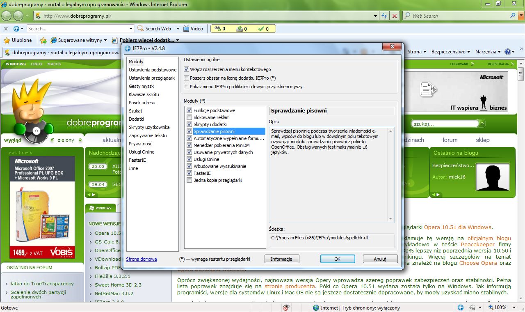Toggle FasterIE module checkbox
The image size is (525, 312).
coord(189,173)
